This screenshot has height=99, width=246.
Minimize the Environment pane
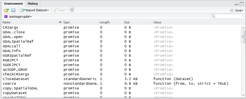(237, 4)
